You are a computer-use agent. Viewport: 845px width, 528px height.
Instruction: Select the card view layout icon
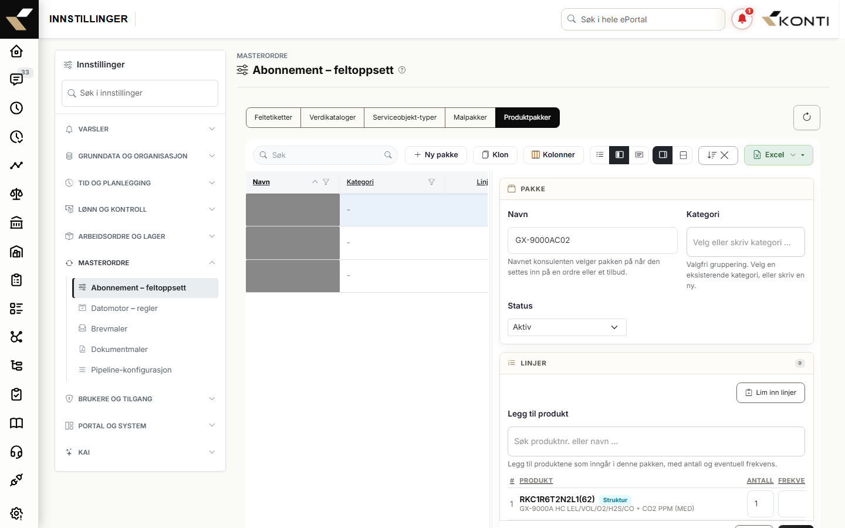639,155
